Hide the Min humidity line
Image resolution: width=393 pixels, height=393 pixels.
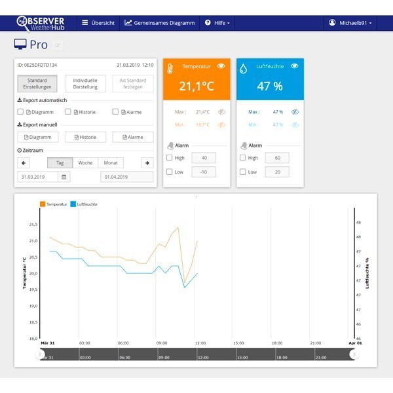[295, 124]
